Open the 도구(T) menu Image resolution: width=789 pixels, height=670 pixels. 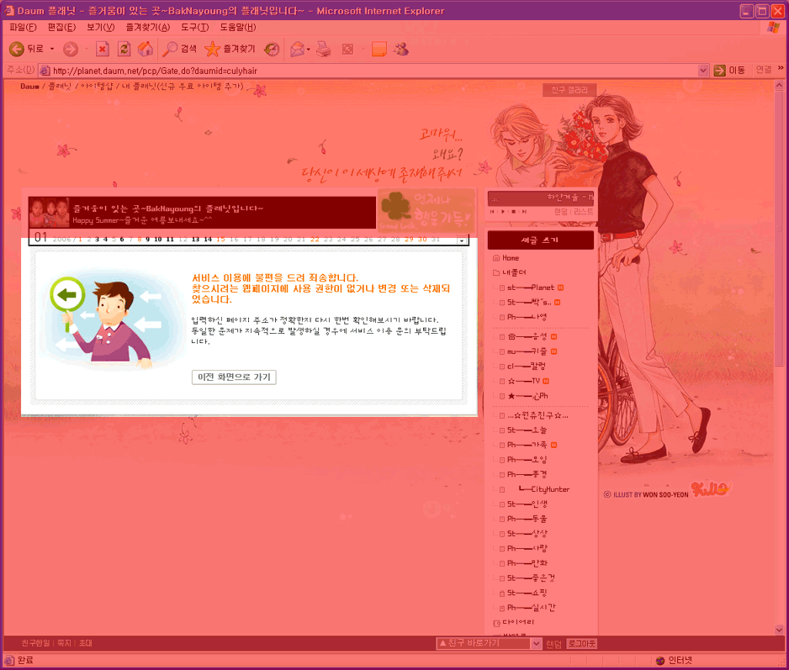pyautogui.click(x=195, y=27)
